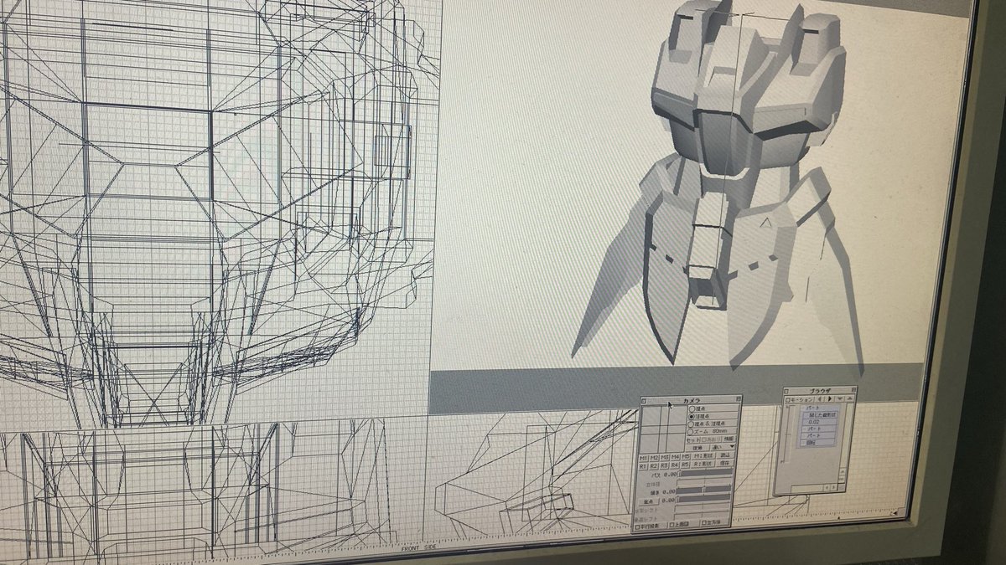Click the right arrow icon in Browser header
Viewport: 1006px width, 565px height.
tap(830, 399)
